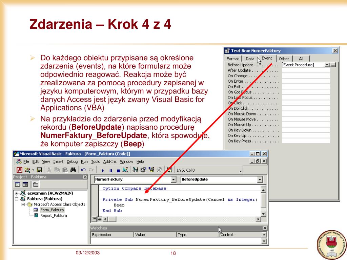This screenshot has height=260, width=347.
Task: Click code window horizontal scrollbar left arrow
Action: [x=105, y=219]
